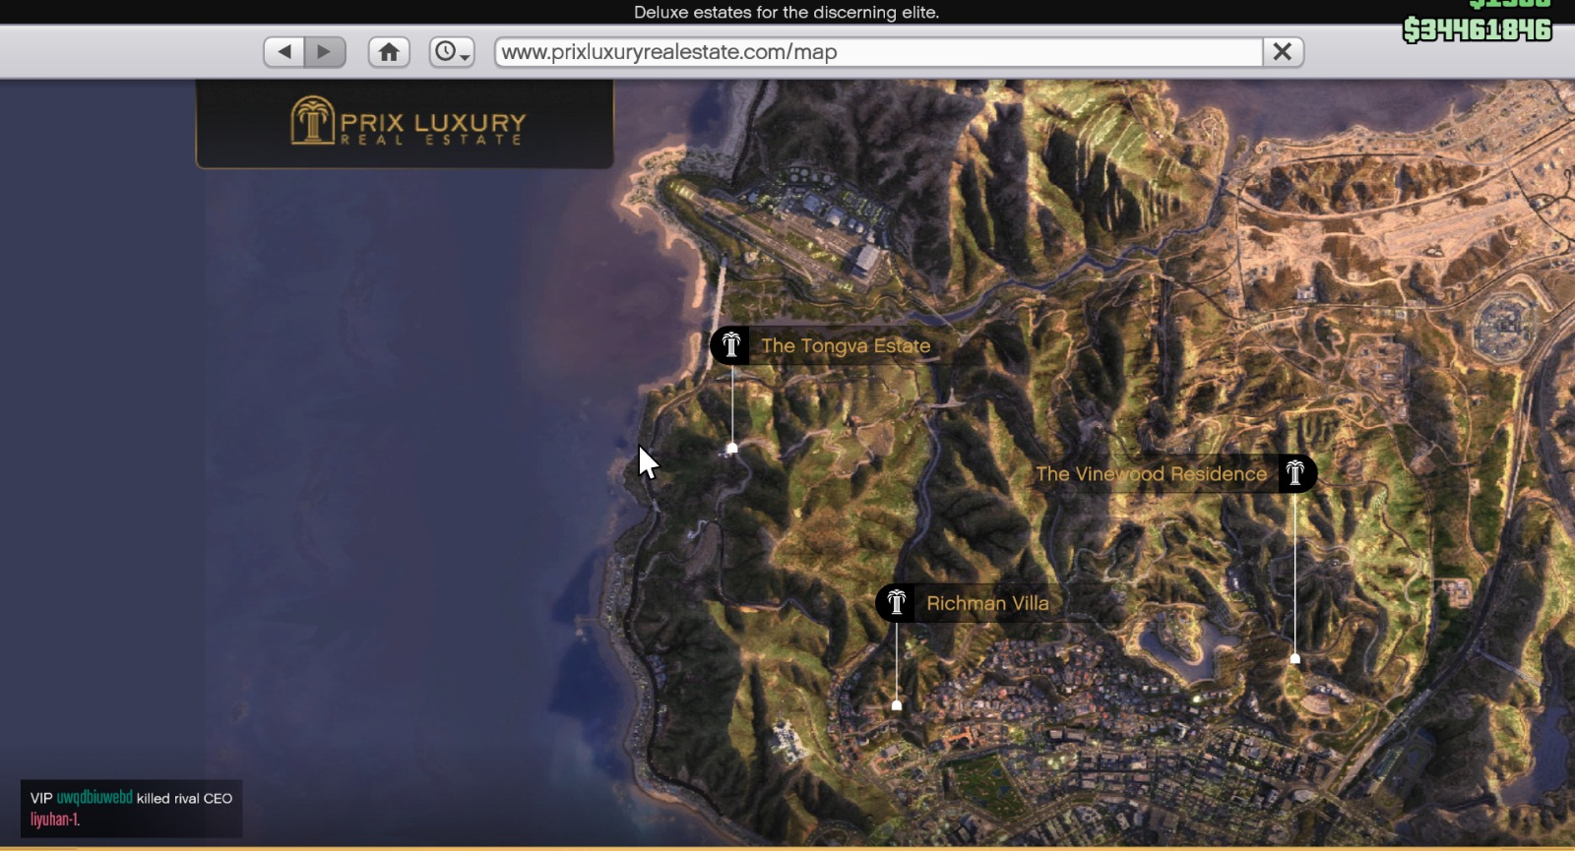Open the Richman Villa listing label

(x=987, y=603)
